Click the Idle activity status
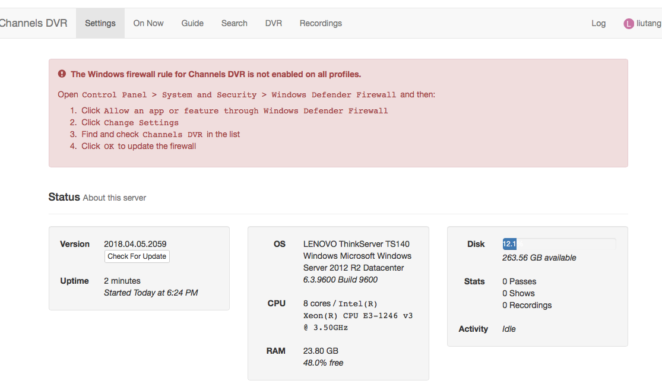Image resolution: width=662 pixels, height=390 pixels. click(x=509, y=329)
